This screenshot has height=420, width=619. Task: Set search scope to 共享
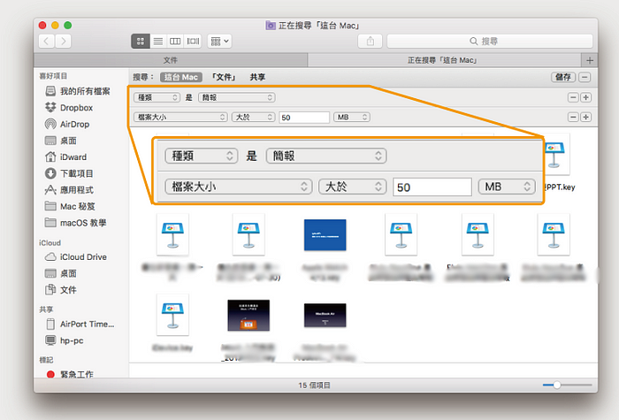[257, 77]
